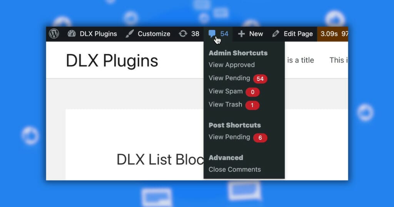Select Close Comments under Advanced
This screenshot has width=394, height=207.
pyautogui.click(x=235, y=169)
